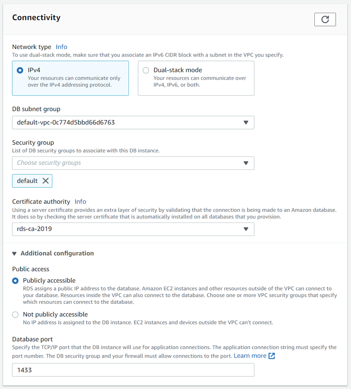
Task: Select the IPv4 network type
Action: 20,70
